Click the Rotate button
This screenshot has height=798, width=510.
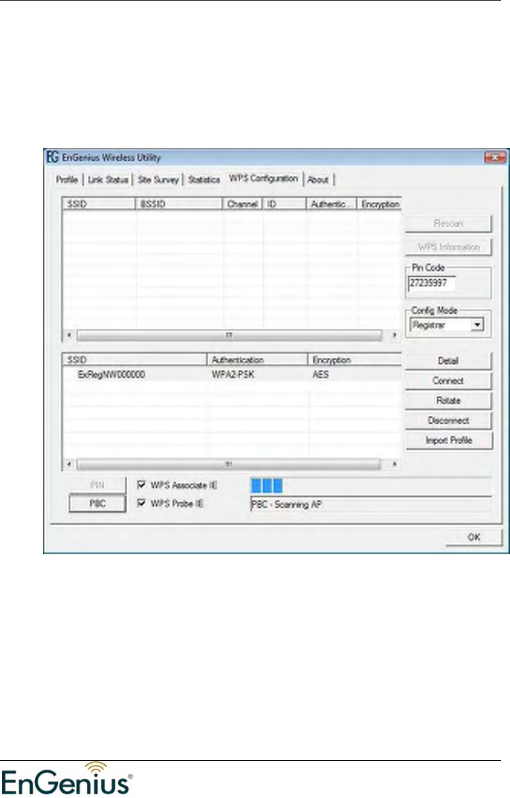tap(448, 400)
